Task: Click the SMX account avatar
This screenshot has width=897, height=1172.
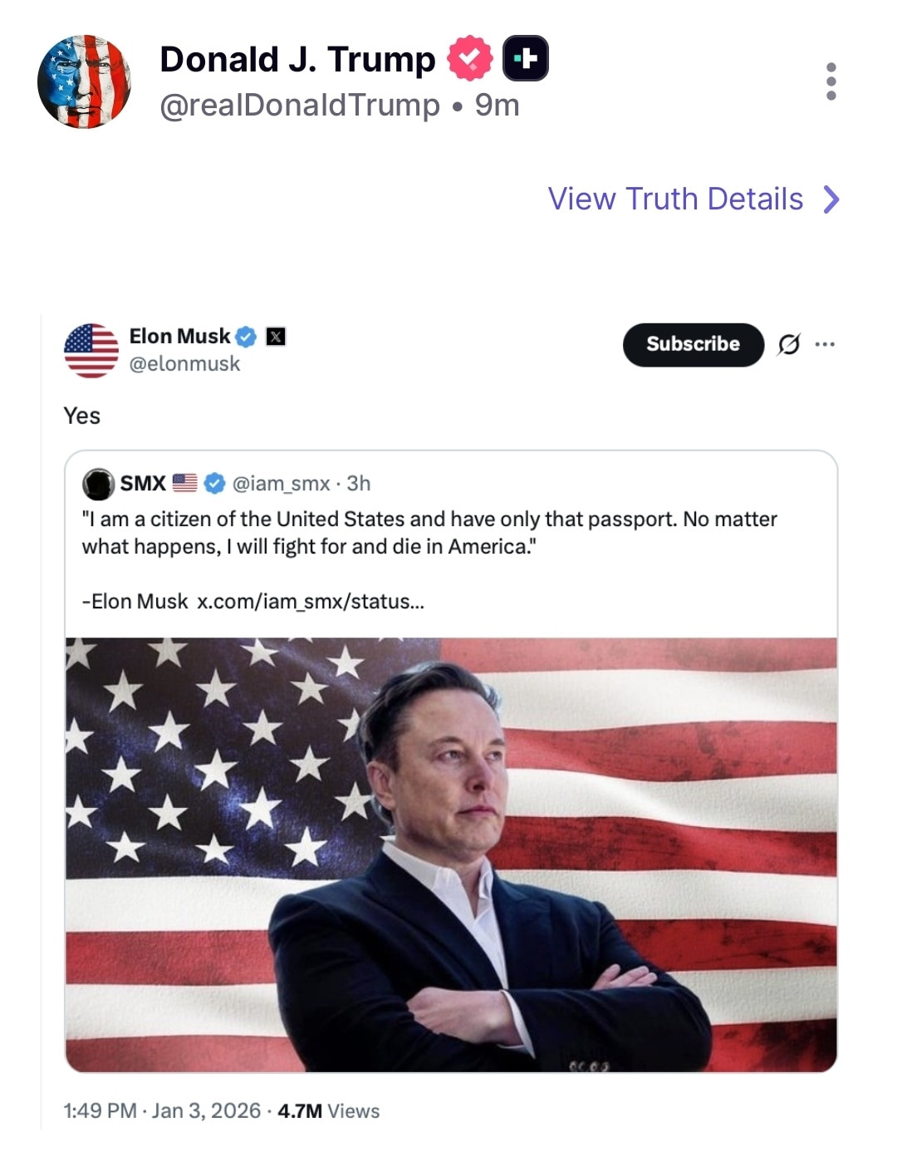Action: (99, 484)
